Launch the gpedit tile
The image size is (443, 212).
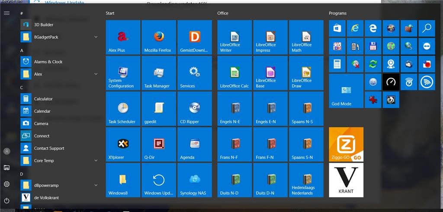159,109
